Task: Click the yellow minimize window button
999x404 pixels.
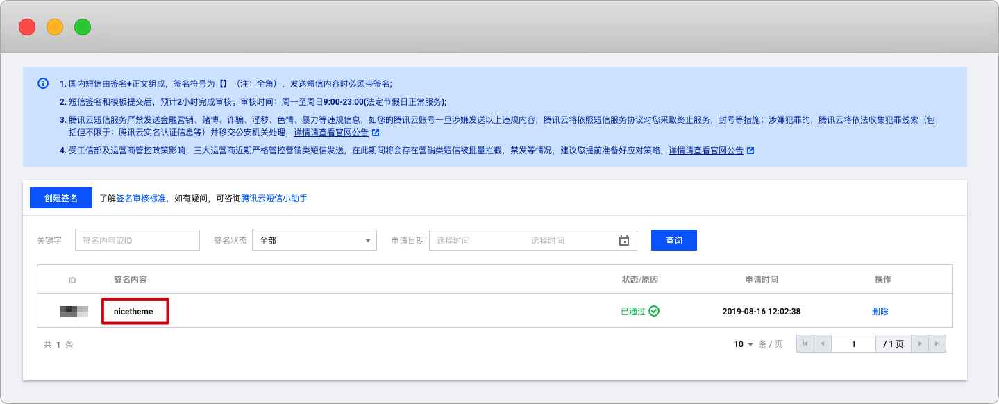Action: pos(55,27)
